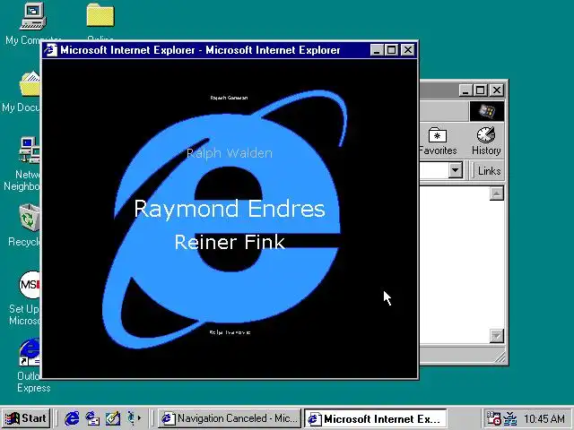Open Task Scheduler tray icon
Screen dimensions: 574x430
pos(493,418)
